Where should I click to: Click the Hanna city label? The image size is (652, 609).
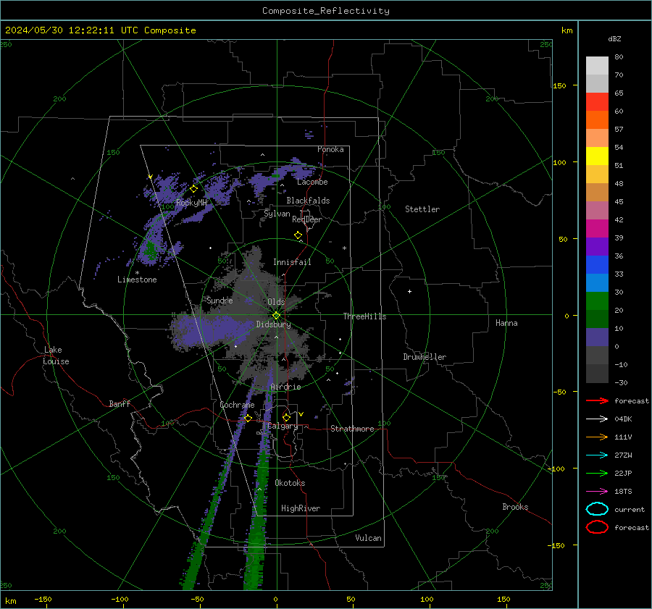click(506, 323)
